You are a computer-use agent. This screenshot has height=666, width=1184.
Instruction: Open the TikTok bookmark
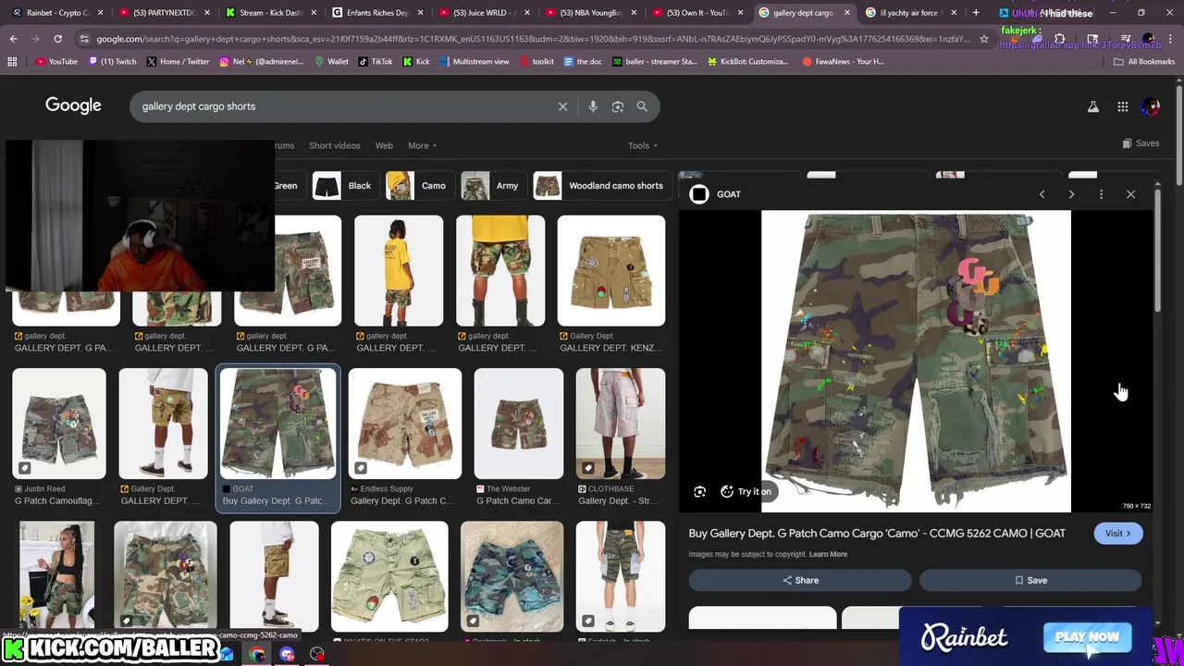click(x=375, y=61)
